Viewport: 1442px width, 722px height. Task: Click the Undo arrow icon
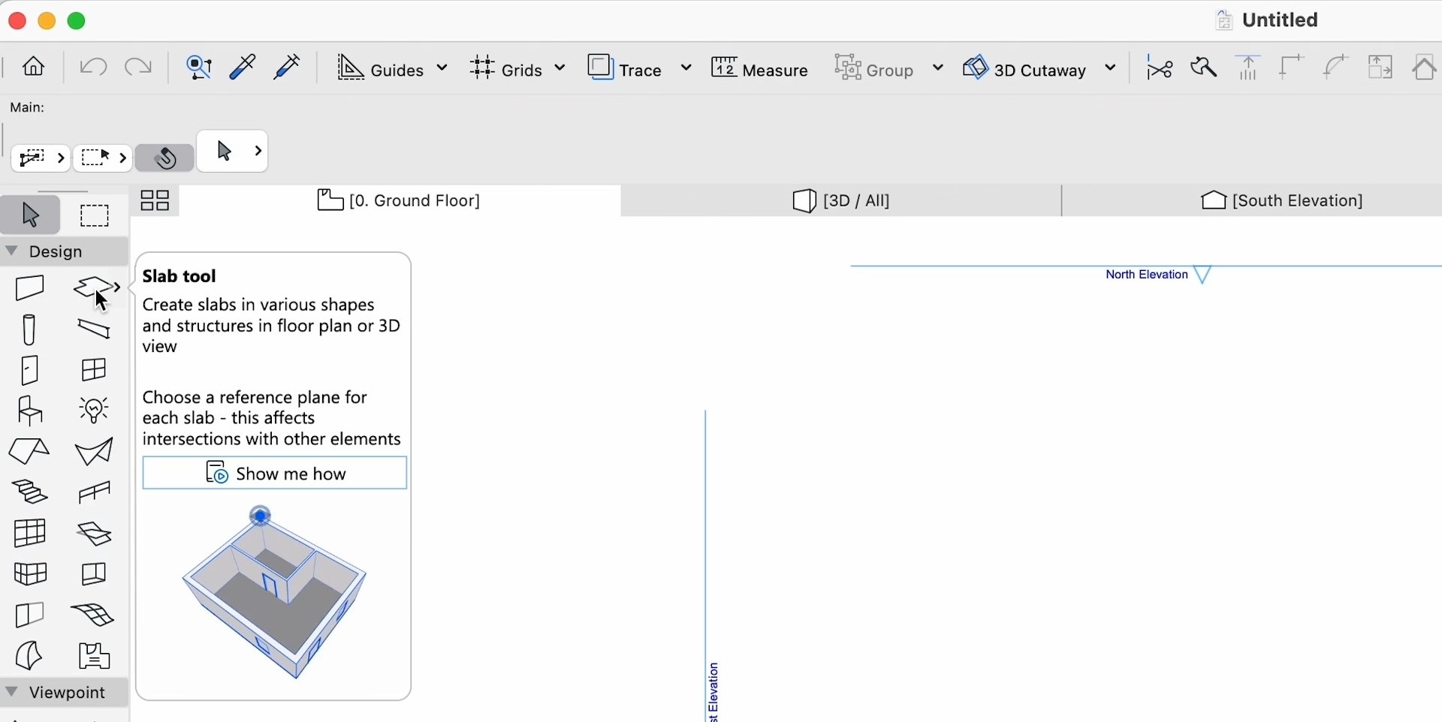93,68
